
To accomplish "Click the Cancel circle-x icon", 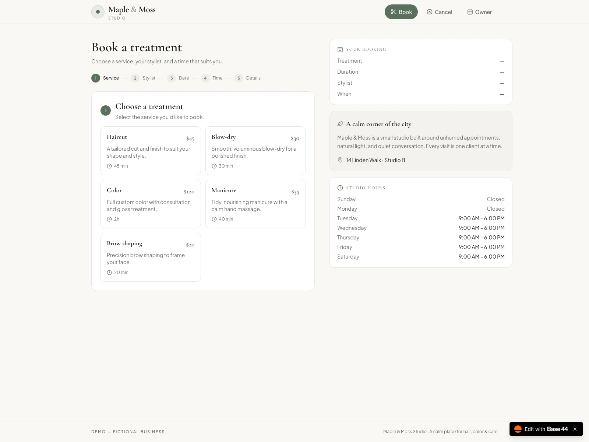I will (430, 12).
